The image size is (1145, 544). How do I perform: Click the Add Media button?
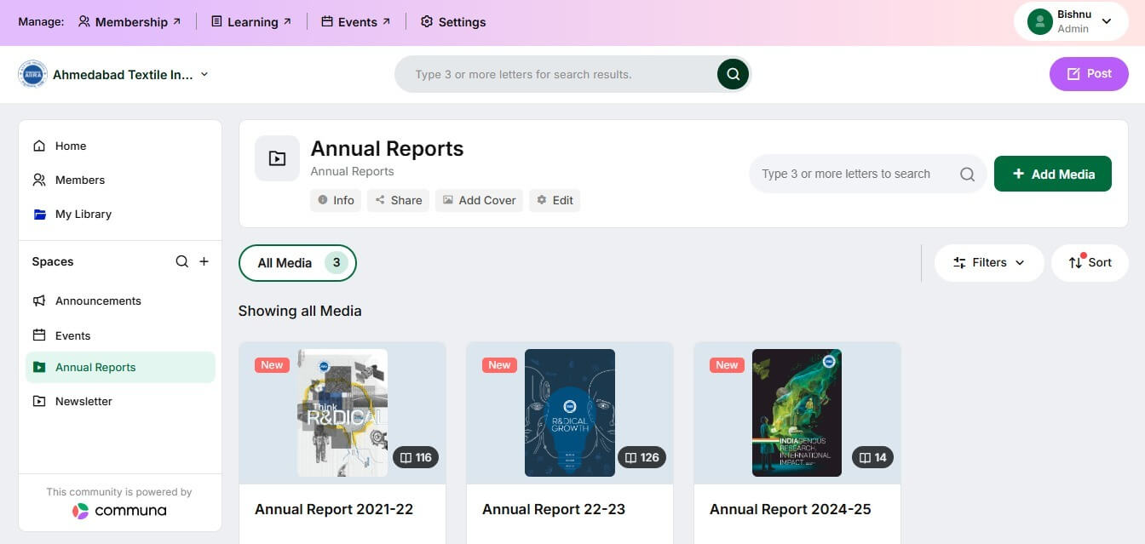1053,174
